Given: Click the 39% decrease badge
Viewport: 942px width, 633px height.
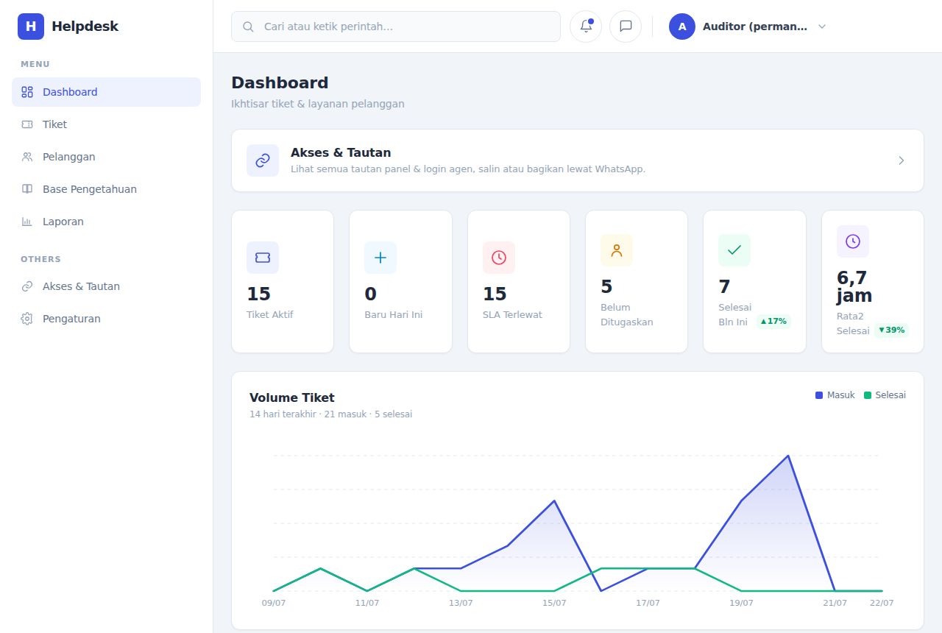Looking at the screenshot, I should (x=891, y=330).
